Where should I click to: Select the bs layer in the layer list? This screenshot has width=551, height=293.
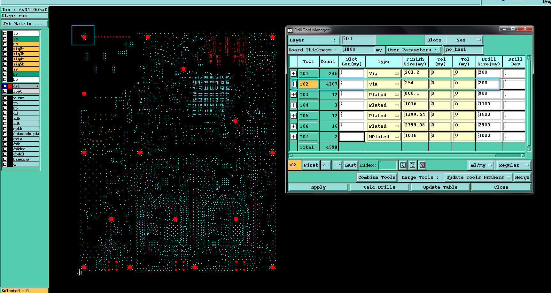[26, 74]
